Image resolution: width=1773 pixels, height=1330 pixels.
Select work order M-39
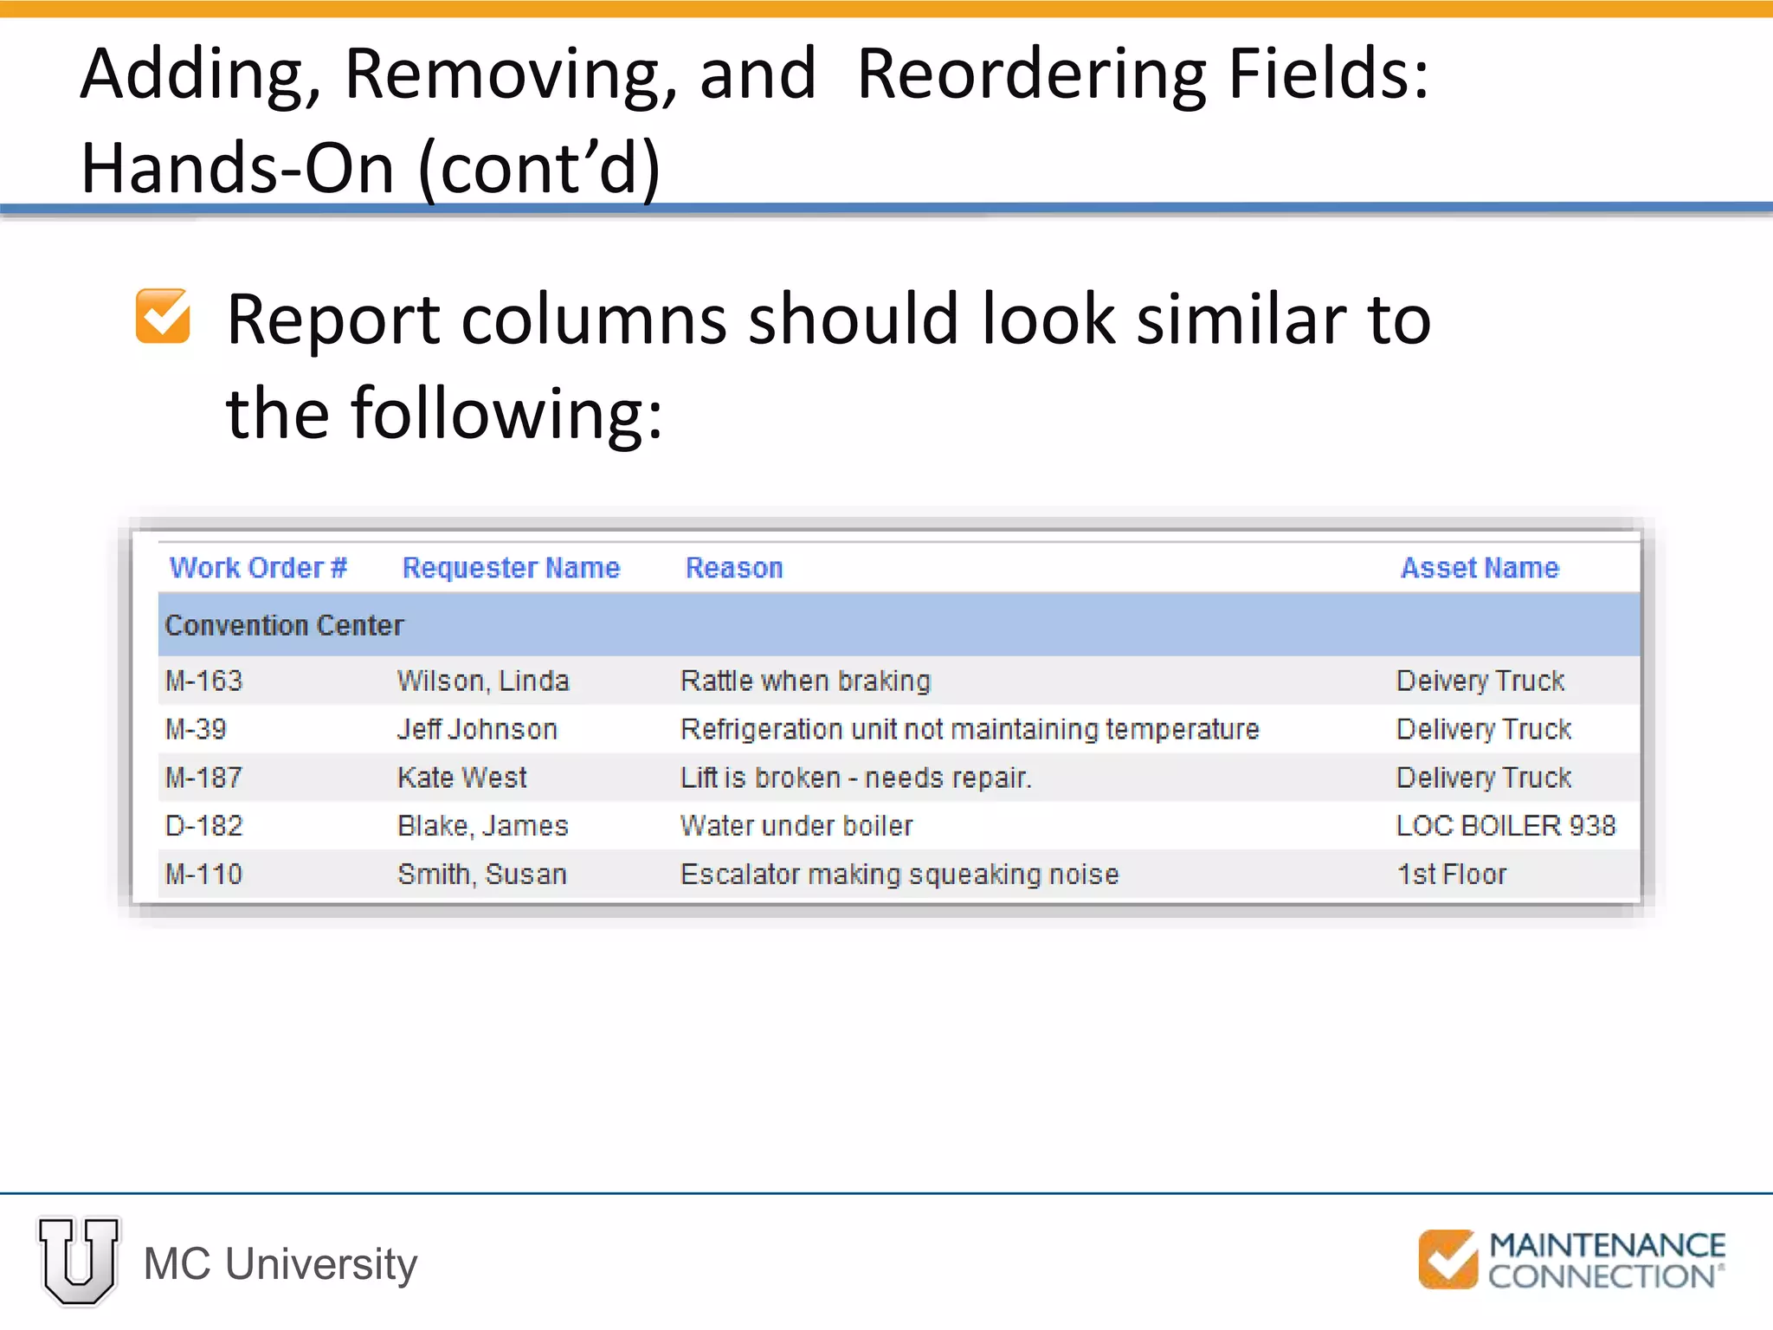point(196,729)
